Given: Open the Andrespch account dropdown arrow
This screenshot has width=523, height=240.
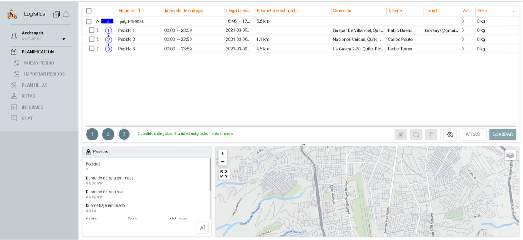Looking at the screenshot, I should 64,39.
